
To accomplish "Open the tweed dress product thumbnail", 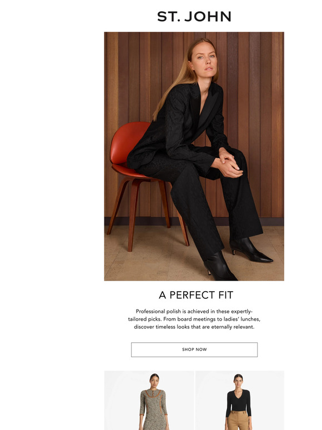I will (149, 401).
